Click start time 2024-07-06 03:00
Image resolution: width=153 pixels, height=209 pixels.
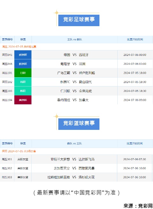135,64
